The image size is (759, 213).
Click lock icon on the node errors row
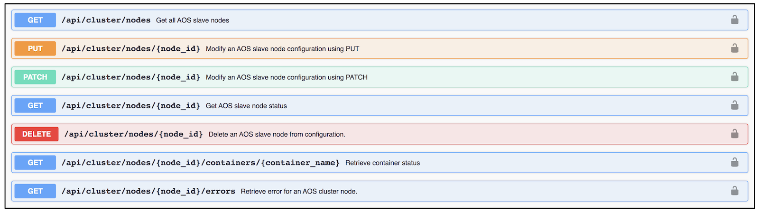pos(734,191)
